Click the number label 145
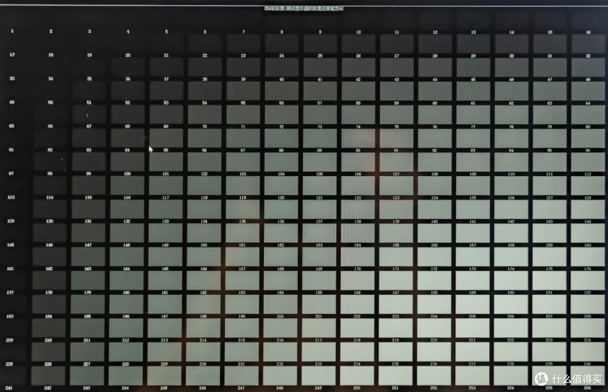This screenshot has height=392, width=608. (x=11, y=245)
